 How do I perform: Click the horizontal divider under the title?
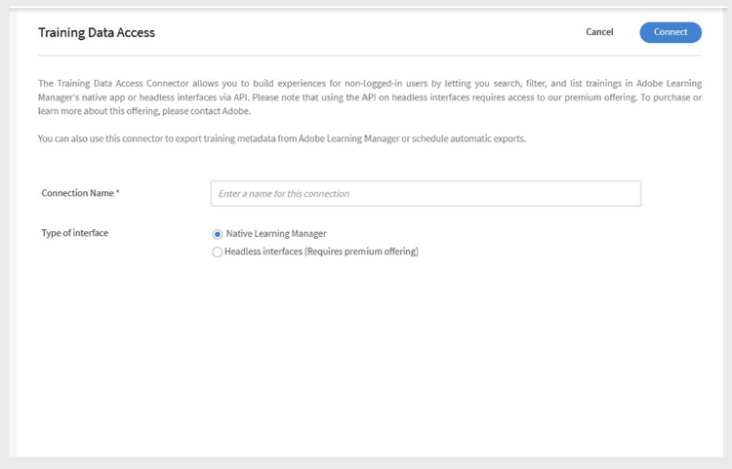pos(370,56)
